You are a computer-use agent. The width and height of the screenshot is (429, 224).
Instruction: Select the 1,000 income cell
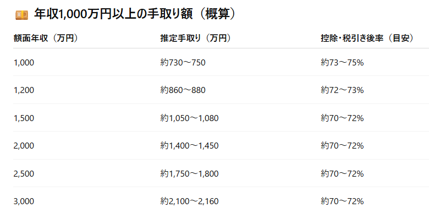pos(24,63)
